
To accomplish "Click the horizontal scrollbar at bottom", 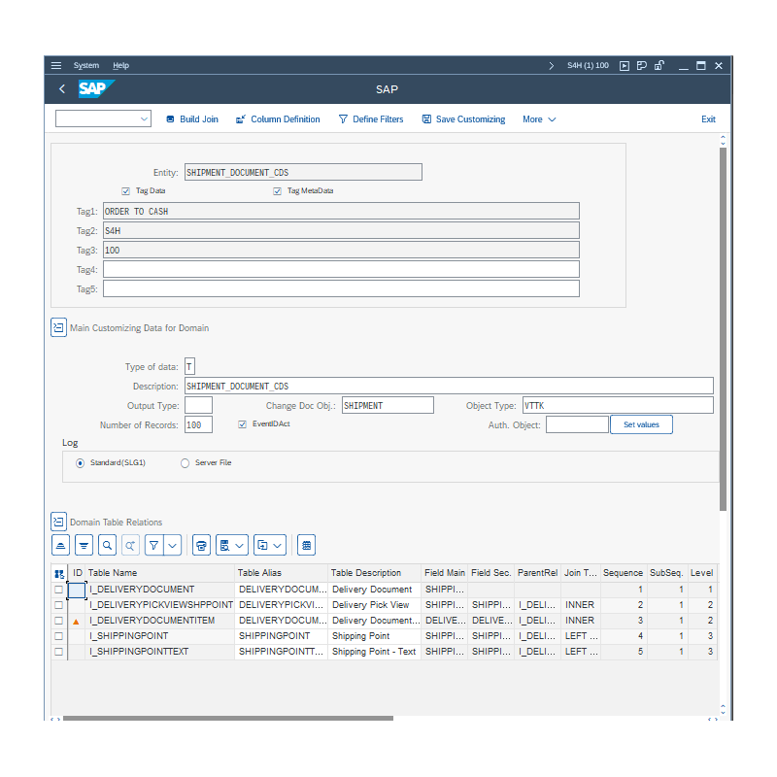I will [228, 718].
